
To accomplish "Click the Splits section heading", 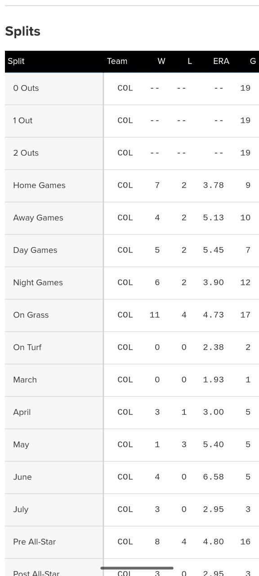I will pos(22,31).
